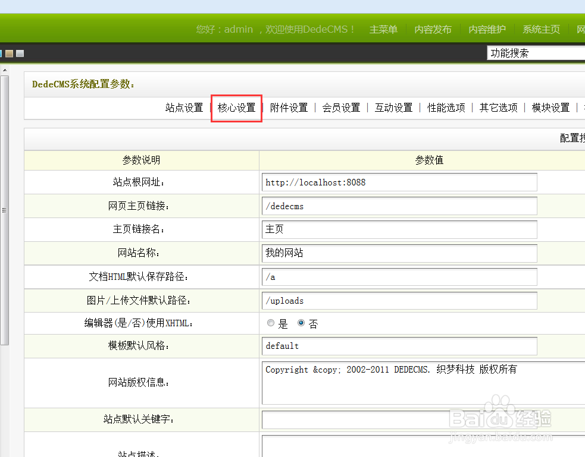
Task: Click the 文档HTML默认保存路径 field showing /a
Action: (399, 277)
